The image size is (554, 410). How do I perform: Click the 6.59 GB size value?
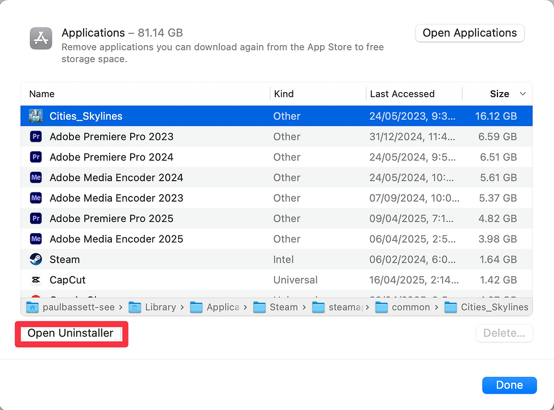pyautogui.click(x=497, y=137)
